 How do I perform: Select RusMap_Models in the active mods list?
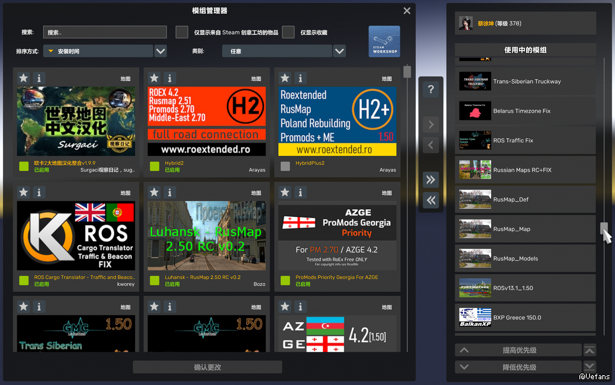[x=525, y=259]
